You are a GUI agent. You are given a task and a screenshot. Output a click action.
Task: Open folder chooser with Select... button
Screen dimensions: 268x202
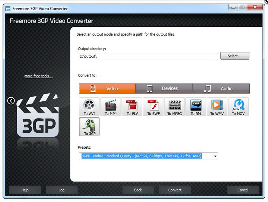coord(234,56)
